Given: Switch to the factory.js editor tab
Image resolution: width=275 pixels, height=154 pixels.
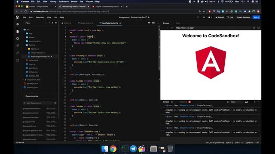Looking at the screenshot, I should point(66,23).
